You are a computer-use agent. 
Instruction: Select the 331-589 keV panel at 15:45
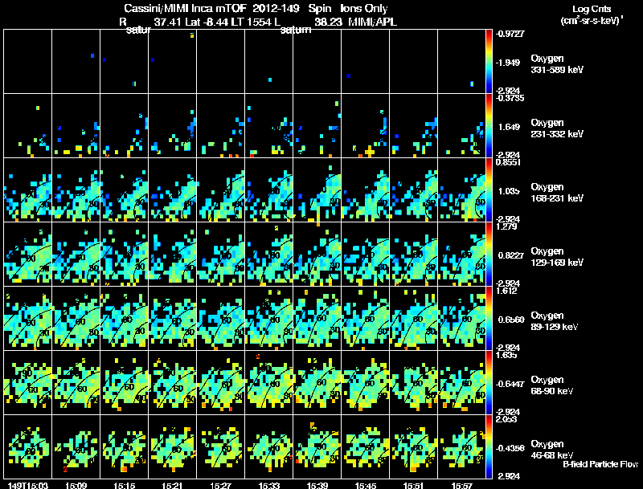(366, 62)
